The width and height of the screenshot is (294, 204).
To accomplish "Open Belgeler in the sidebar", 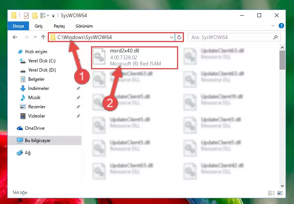I will click(32, 79).
